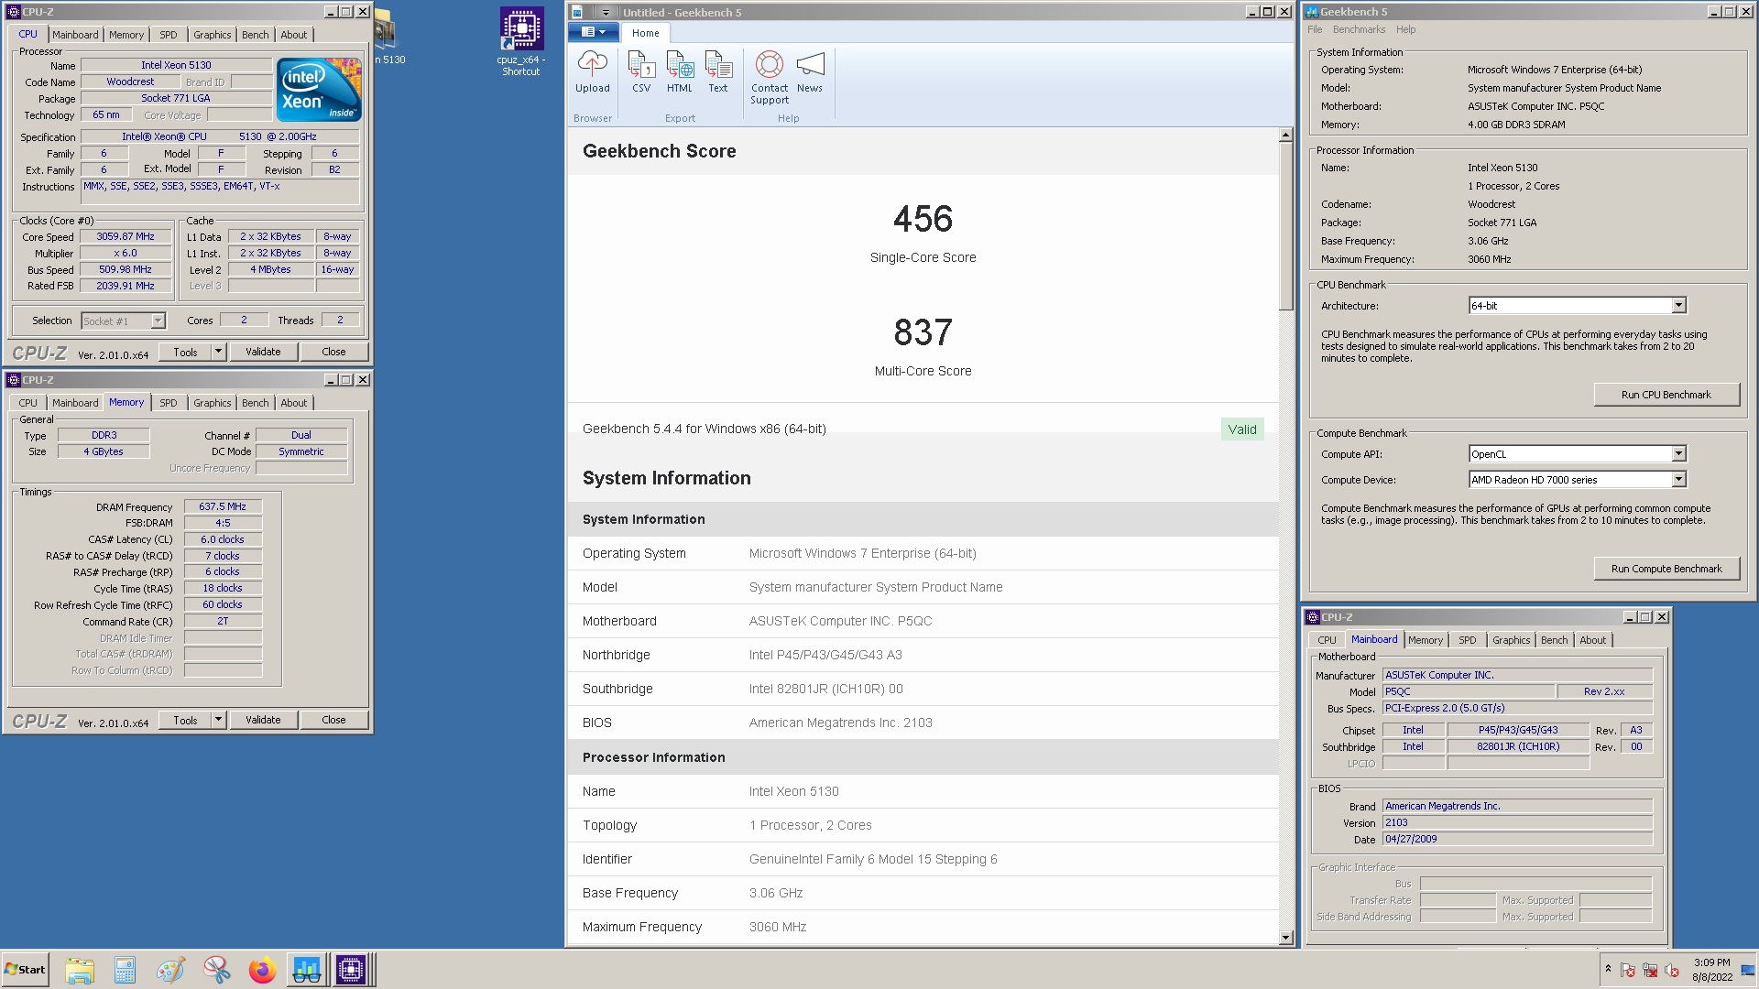Click the Geekbench results scrollbar up arrow
Image resolution: width=1759 pixels, height=989 pixels.
coord(1285,136)
